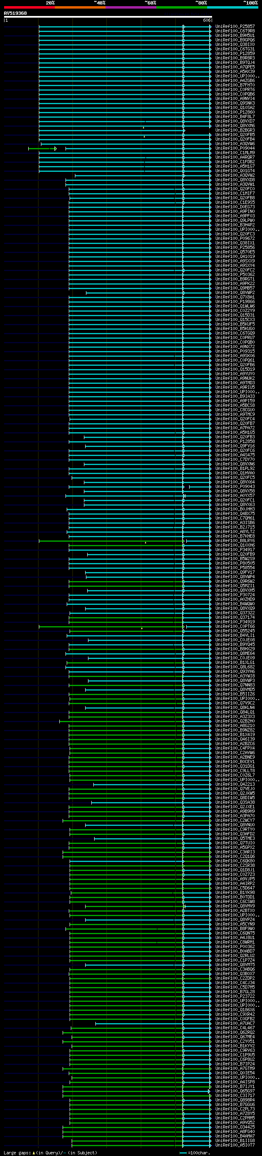This screenshot has height=1156, width=262.
Task: Select UniRef100_A4S475 label
Action: pos(235,455)
